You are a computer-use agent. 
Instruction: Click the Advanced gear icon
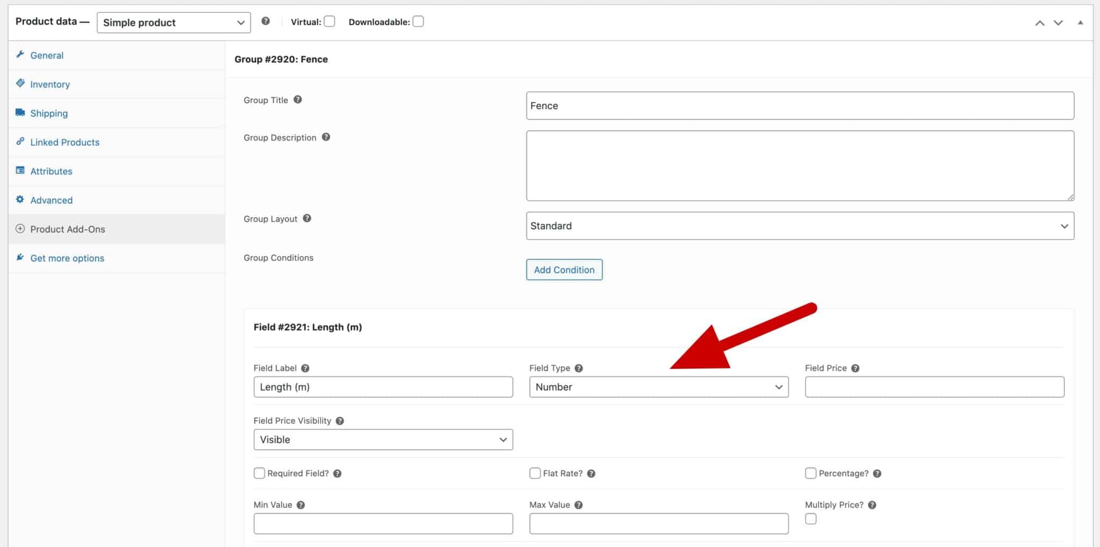(20, 200)
